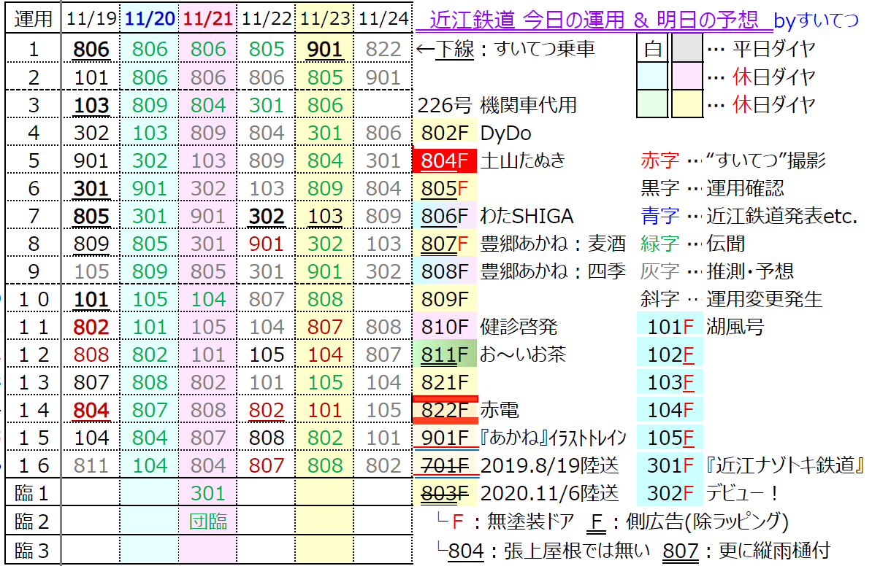Image resolution: width=872 pixels, height=566 pixels.
Task: Click the 901F あかねイラストトレイン entry
Action: click(x=520, y=438)
